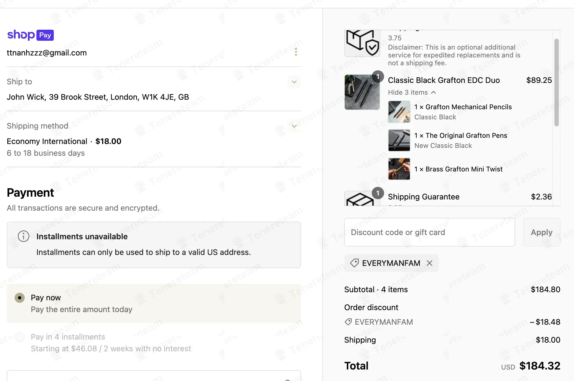Image resolution: width=574 pixels, height=381 pixels.
Task: Click the order summary scrollbar
Action: coord(557,82)
